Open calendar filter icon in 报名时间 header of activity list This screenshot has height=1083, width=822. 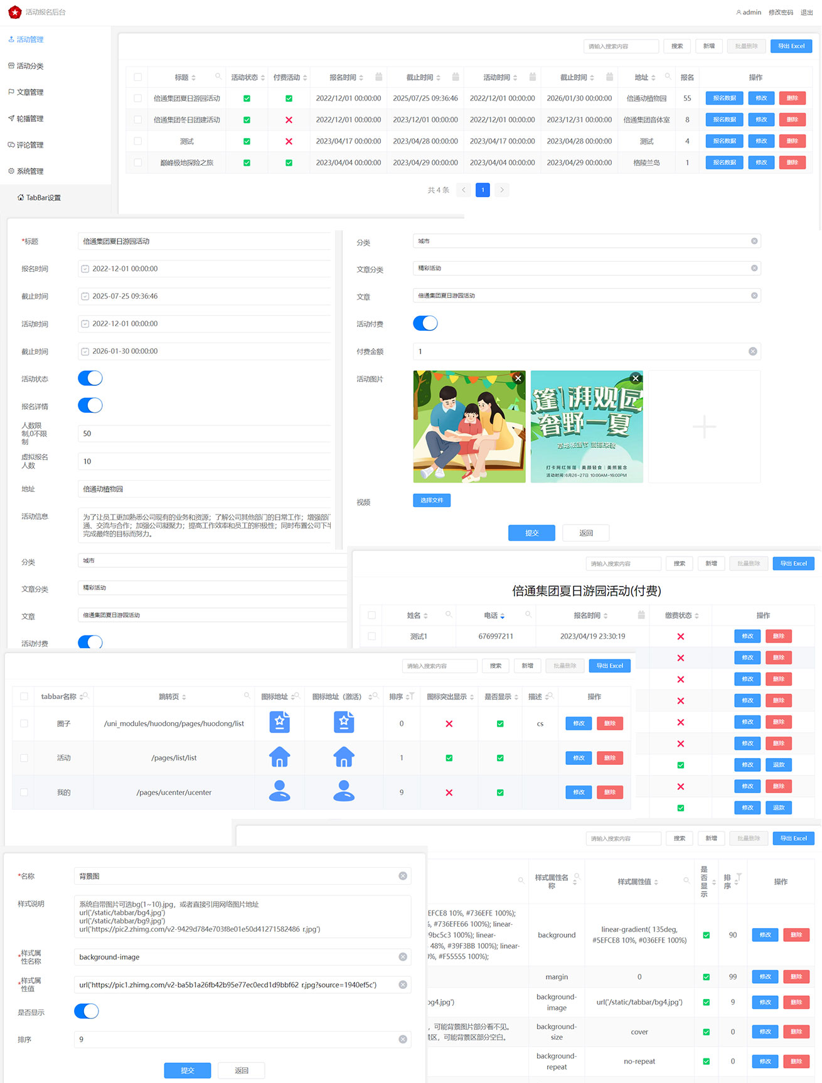coord(379,77)
